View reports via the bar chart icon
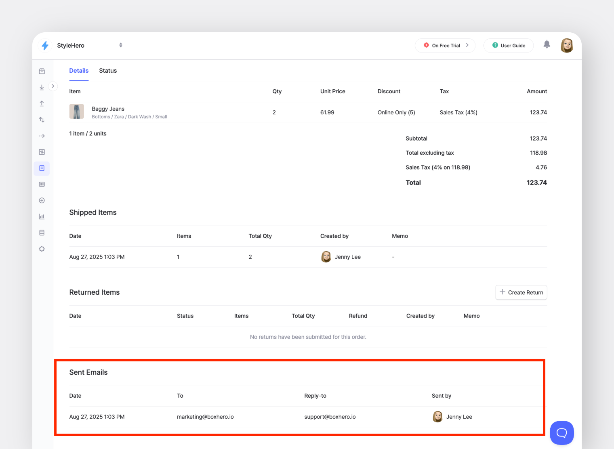Screen dimensions: 614x449 coord(42,216)
